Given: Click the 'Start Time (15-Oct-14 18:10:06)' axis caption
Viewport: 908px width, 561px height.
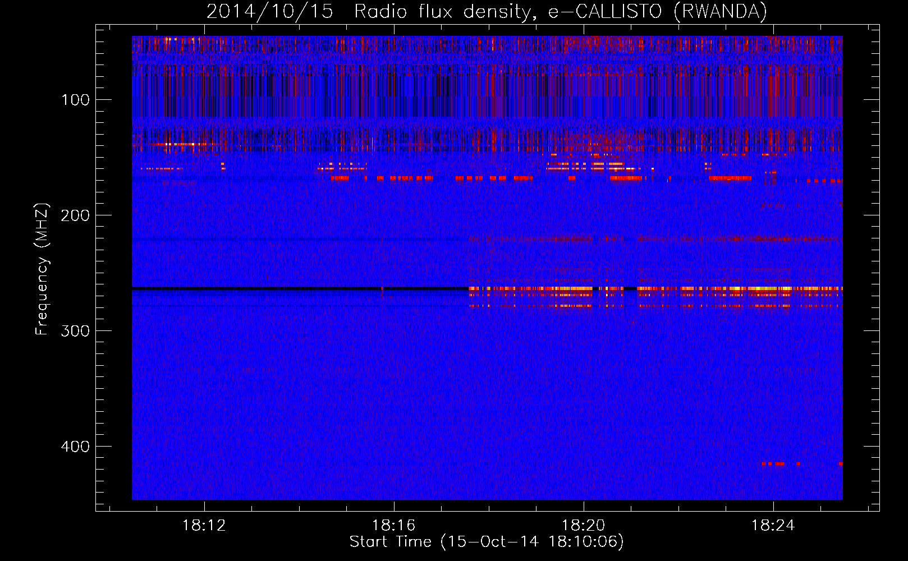Looking at the screenshot, I should point(487,542).
